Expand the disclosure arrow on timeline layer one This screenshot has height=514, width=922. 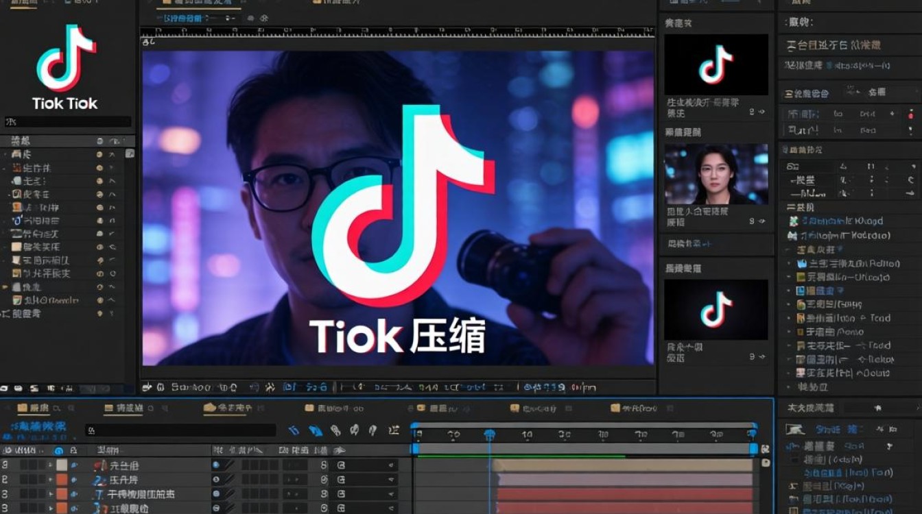pos(49,464)
